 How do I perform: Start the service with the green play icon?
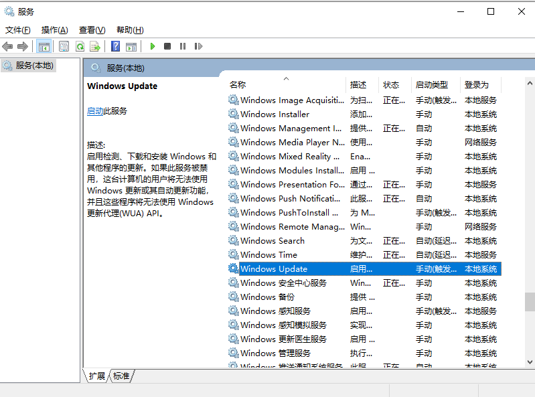click(153, 46)
